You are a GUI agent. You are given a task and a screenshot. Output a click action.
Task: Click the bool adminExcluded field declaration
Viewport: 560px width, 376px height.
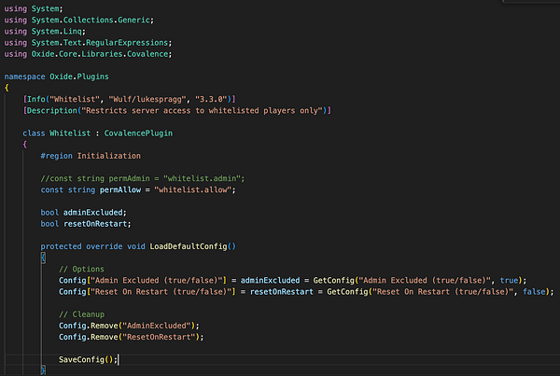pyautogui.click(x=84, y=213)
